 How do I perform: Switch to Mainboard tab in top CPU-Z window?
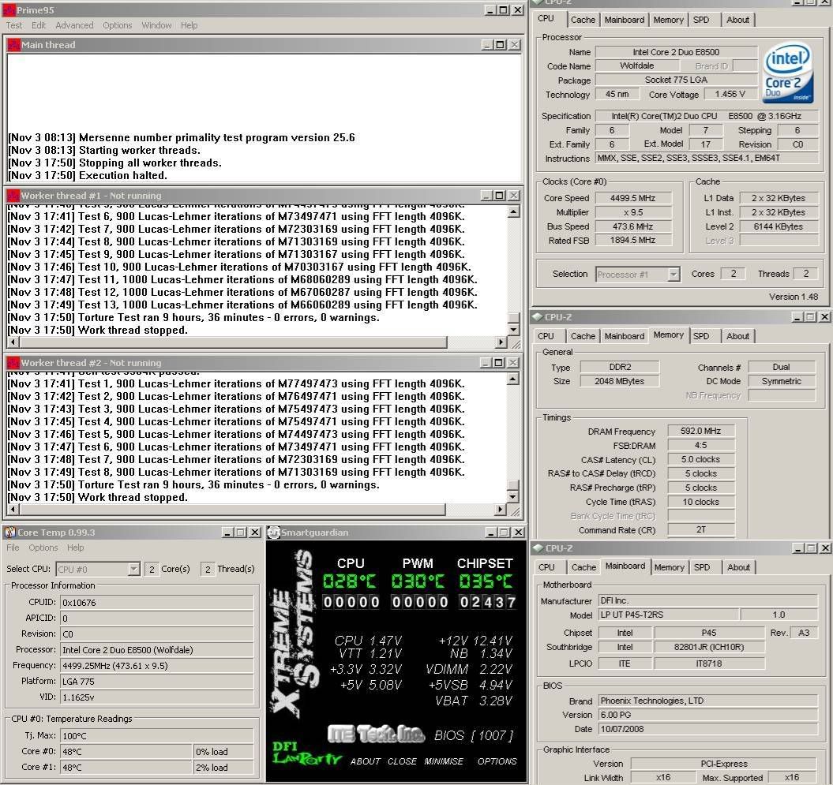pos(625,20)
